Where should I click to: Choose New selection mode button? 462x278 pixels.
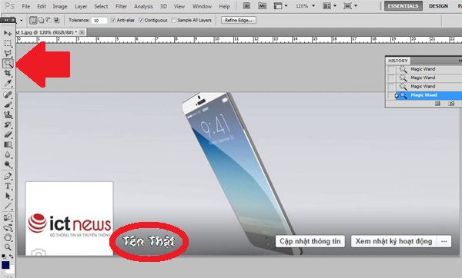(33, 20)
